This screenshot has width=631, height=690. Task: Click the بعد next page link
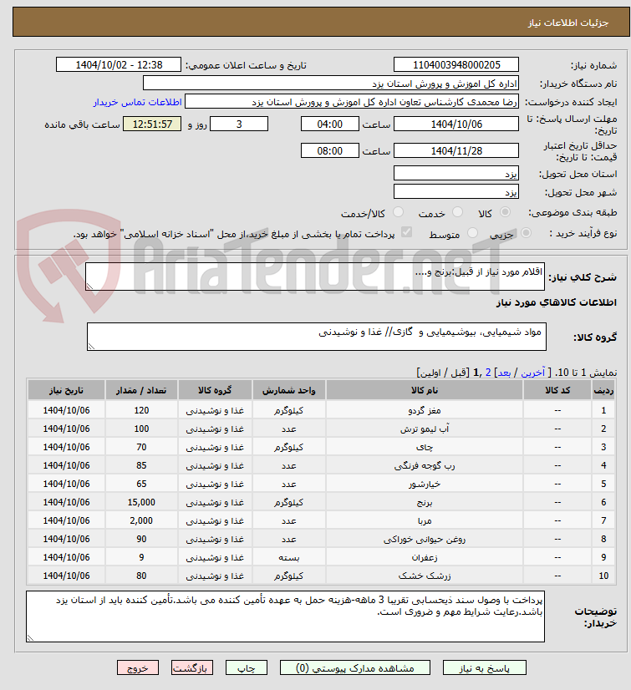(504, 373)
